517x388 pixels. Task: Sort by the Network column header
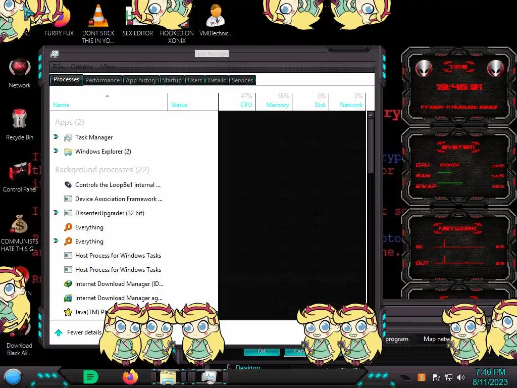pyautogui.click(x=347, y=102)
